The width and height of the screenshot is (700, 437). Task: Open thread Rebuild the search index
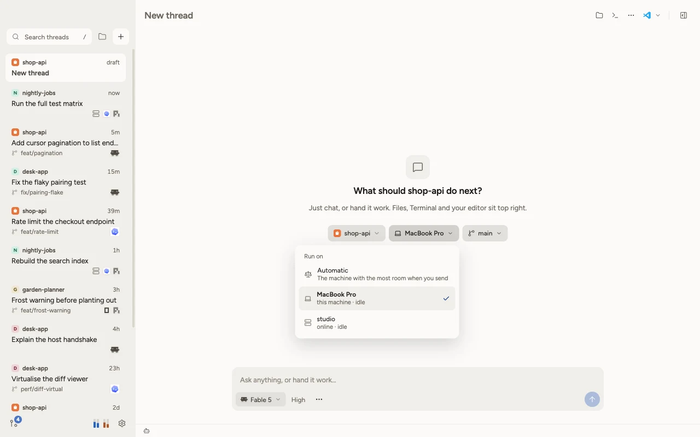tap(66, 261)
